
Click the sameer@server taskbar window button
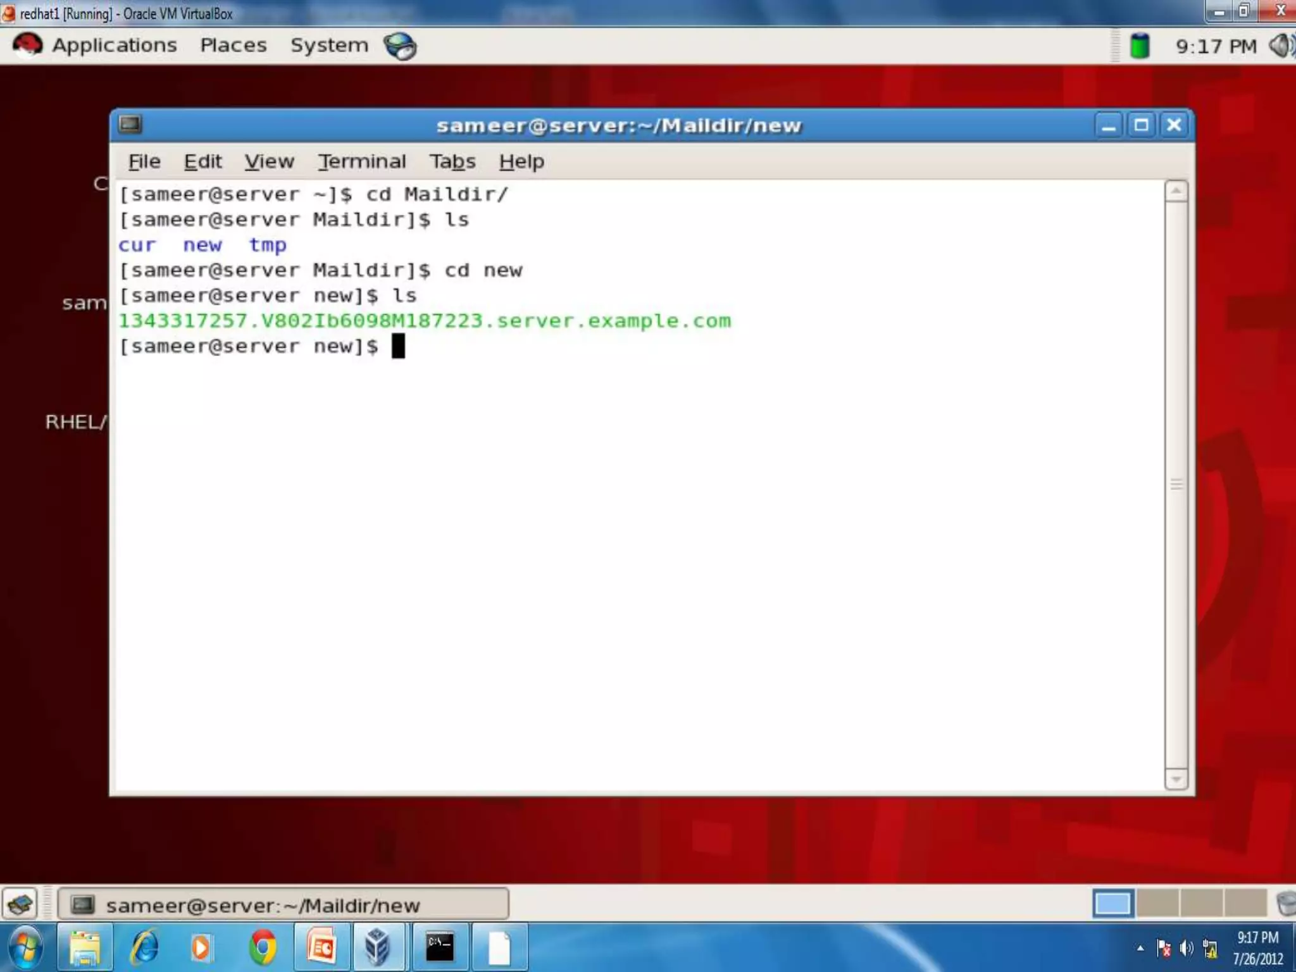pyautogui.click(x=282, y=905)
